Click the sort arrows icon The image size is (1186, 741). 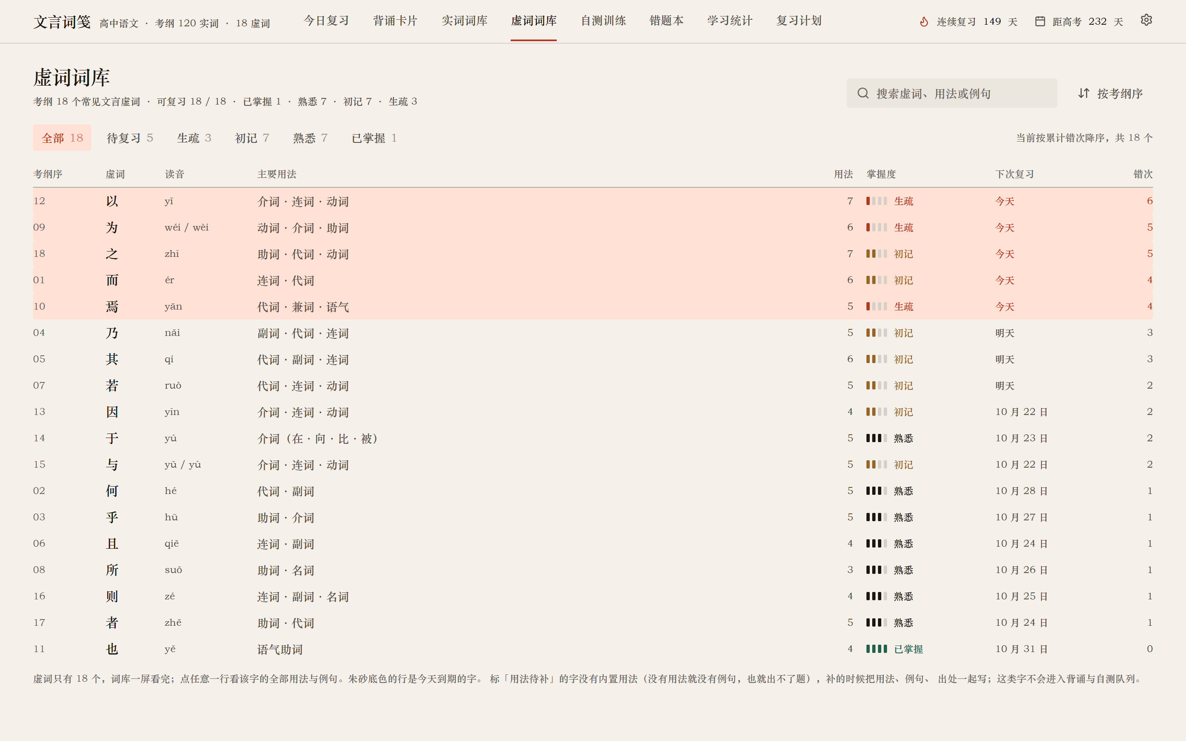point(1083,93)
